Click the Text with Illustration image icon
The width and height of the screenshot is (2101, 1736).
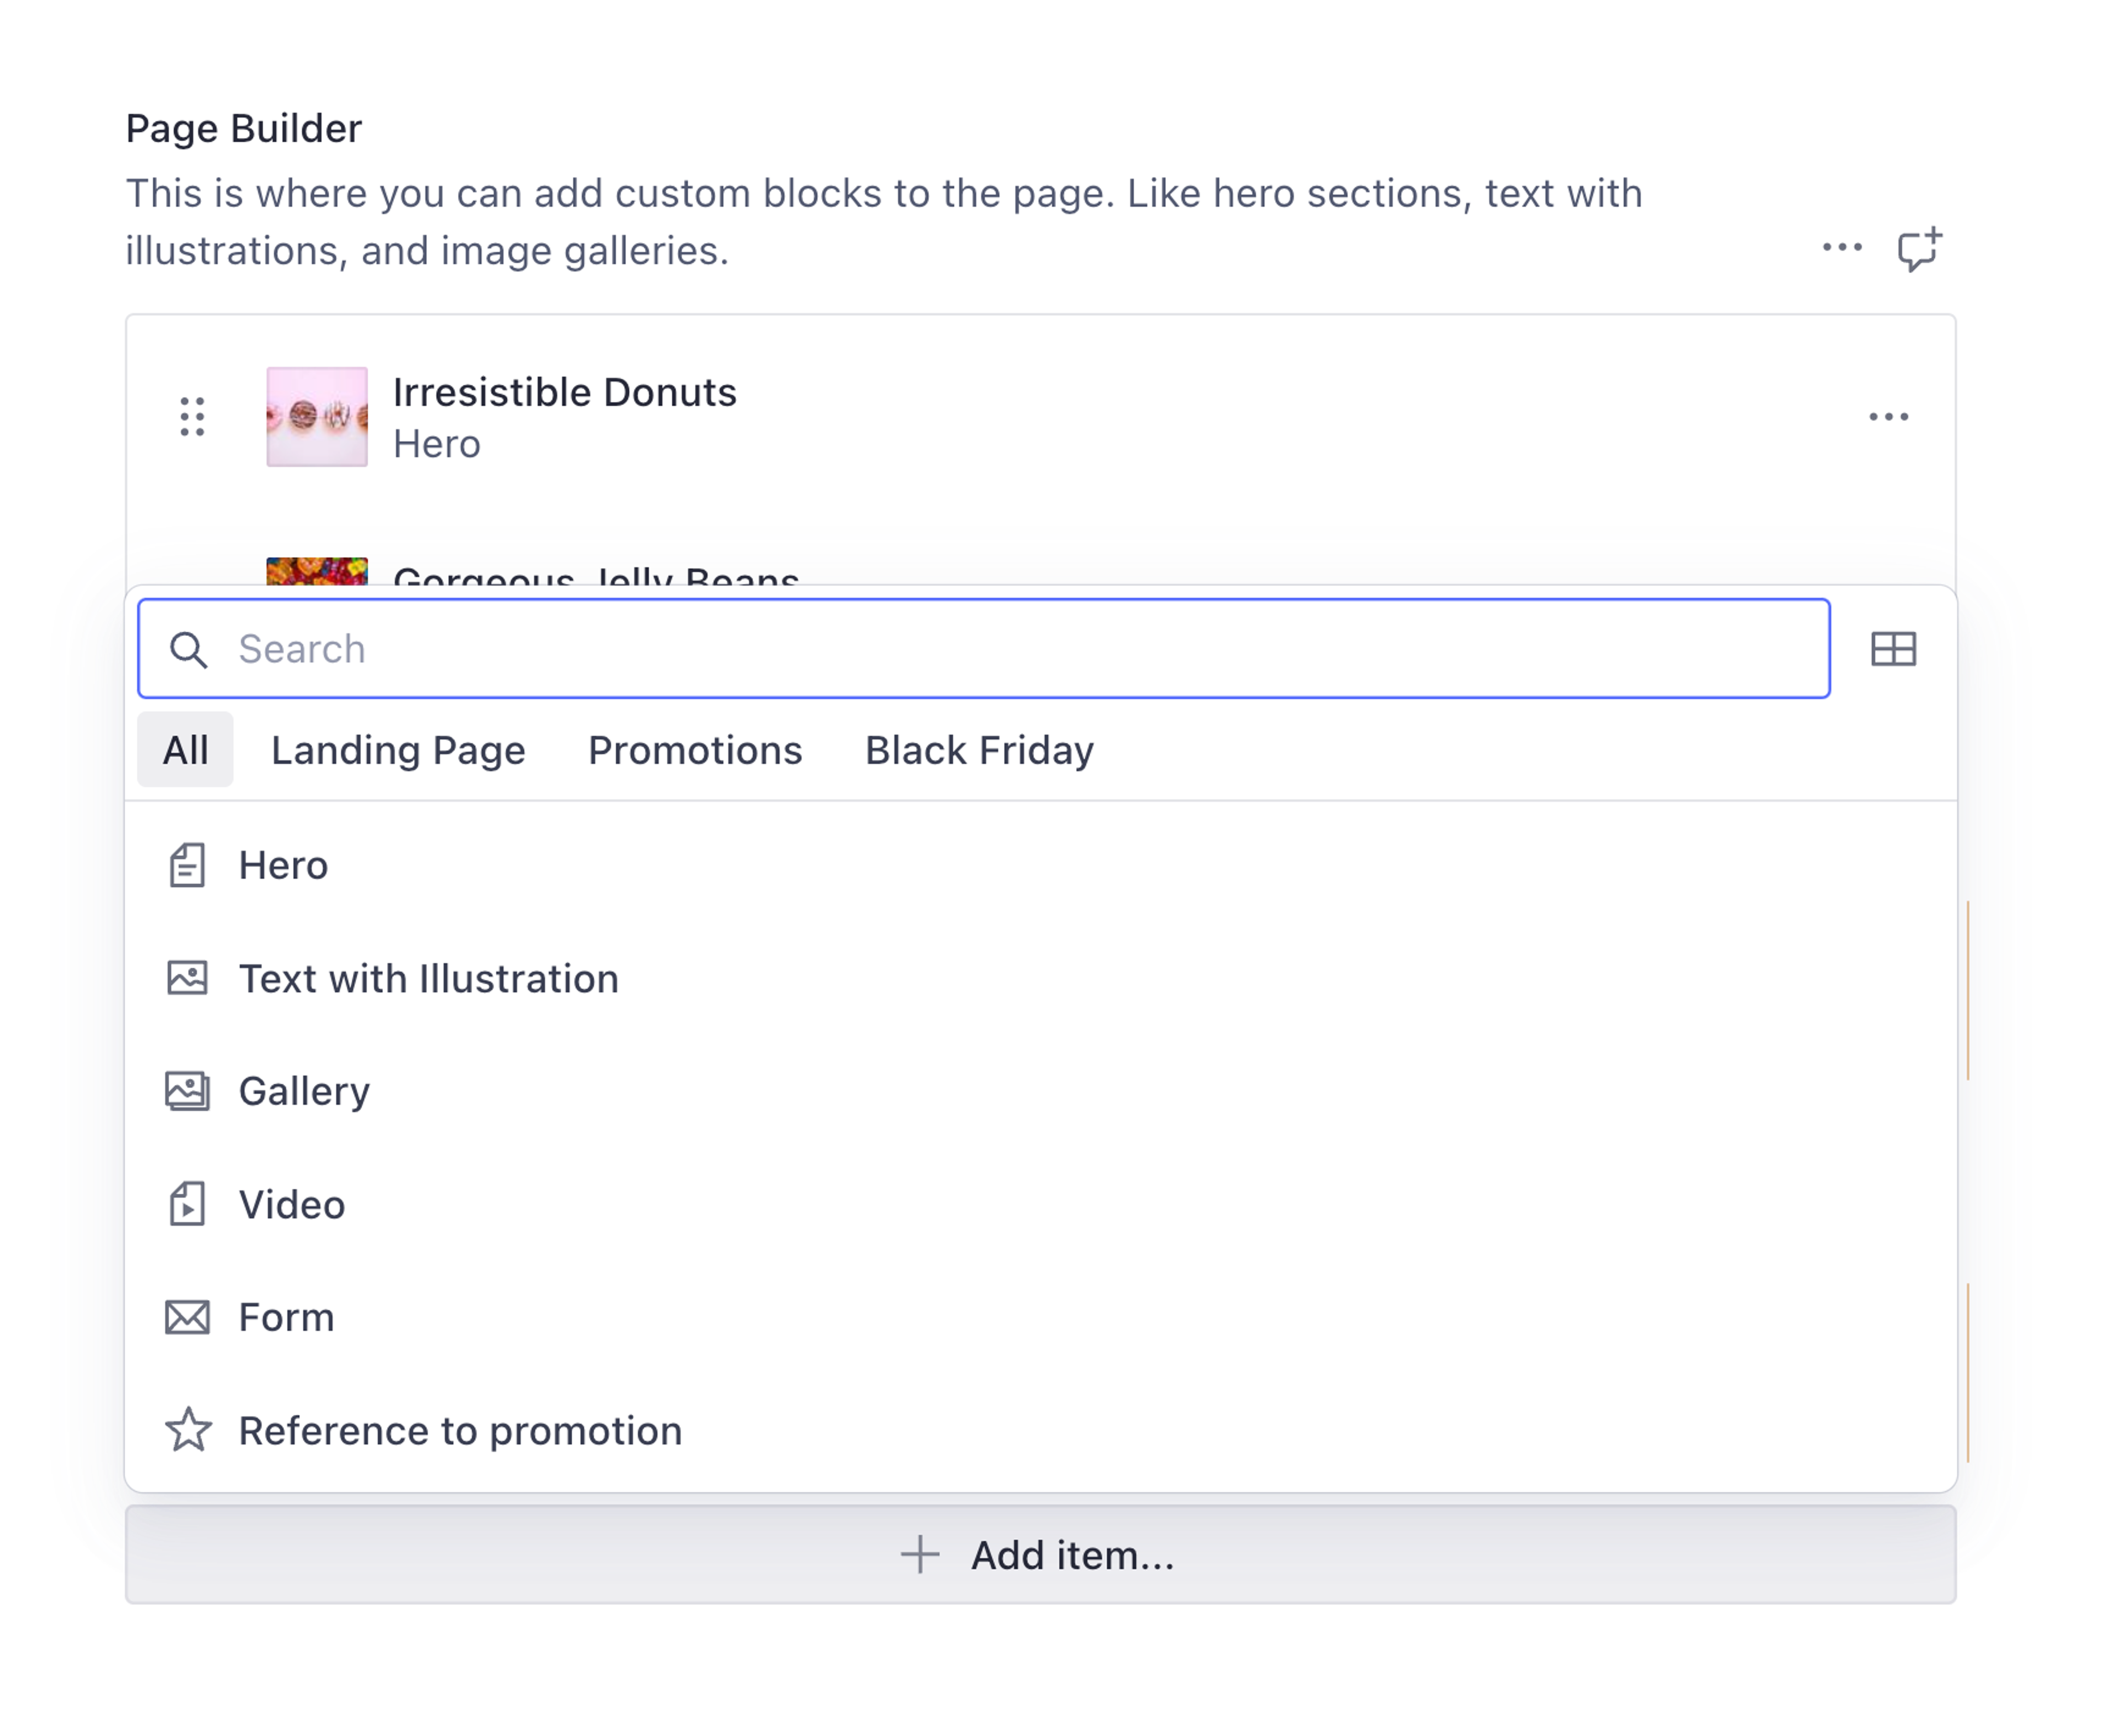click(x=187, y=978)
